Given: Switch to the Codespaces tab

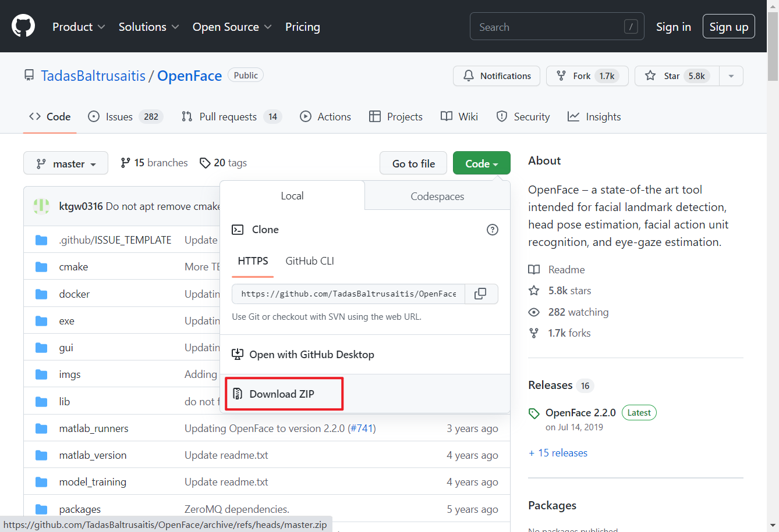Looking at the screenshot, I should 437,197.
